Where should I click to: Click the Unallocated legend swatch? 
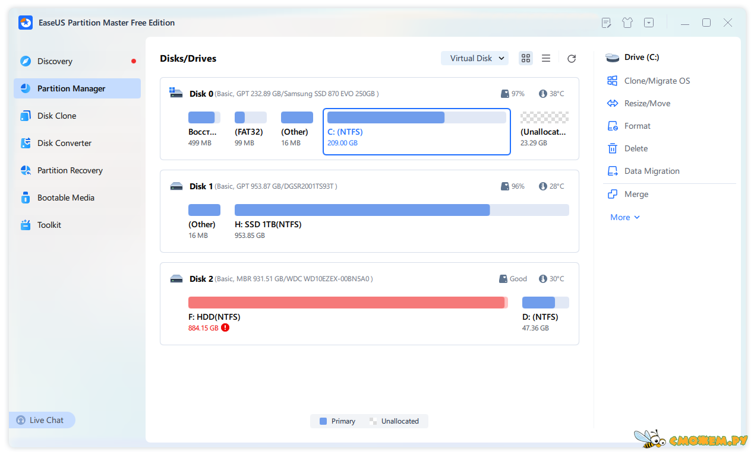[x=373, y=421]
